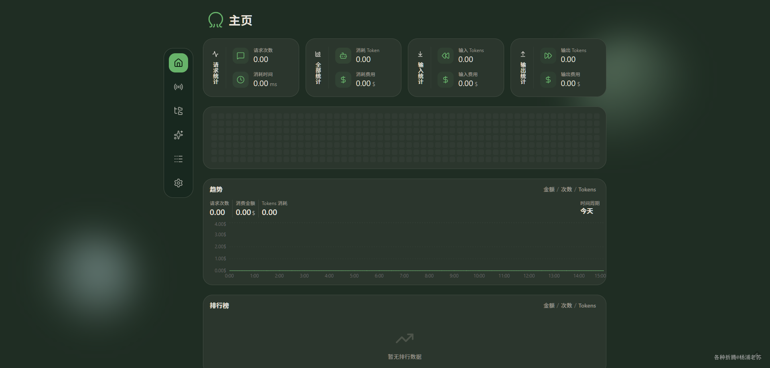The width and height of the screenshot is (770, 368).
Task: Click the 输出费用 label
Action: coord(570,74)
